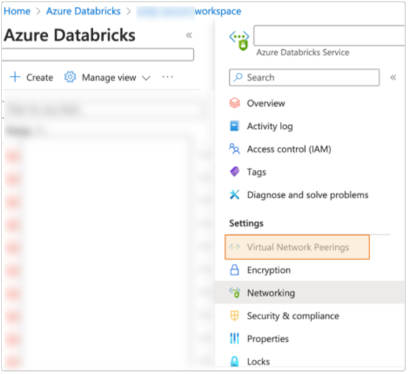This screenshot has height=374, width=408.
Task: Open the more options ellipsis menu
Action: 167,77
